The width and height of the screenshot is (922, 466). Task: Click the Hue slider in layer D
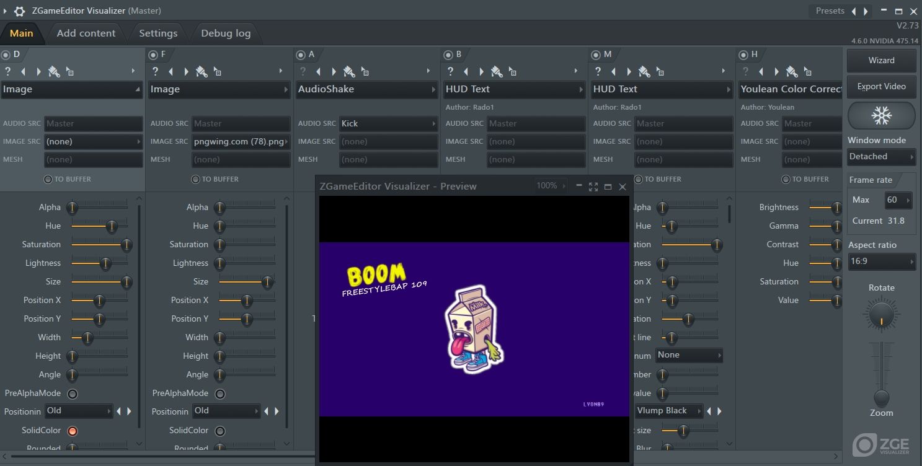coord(99,226)
